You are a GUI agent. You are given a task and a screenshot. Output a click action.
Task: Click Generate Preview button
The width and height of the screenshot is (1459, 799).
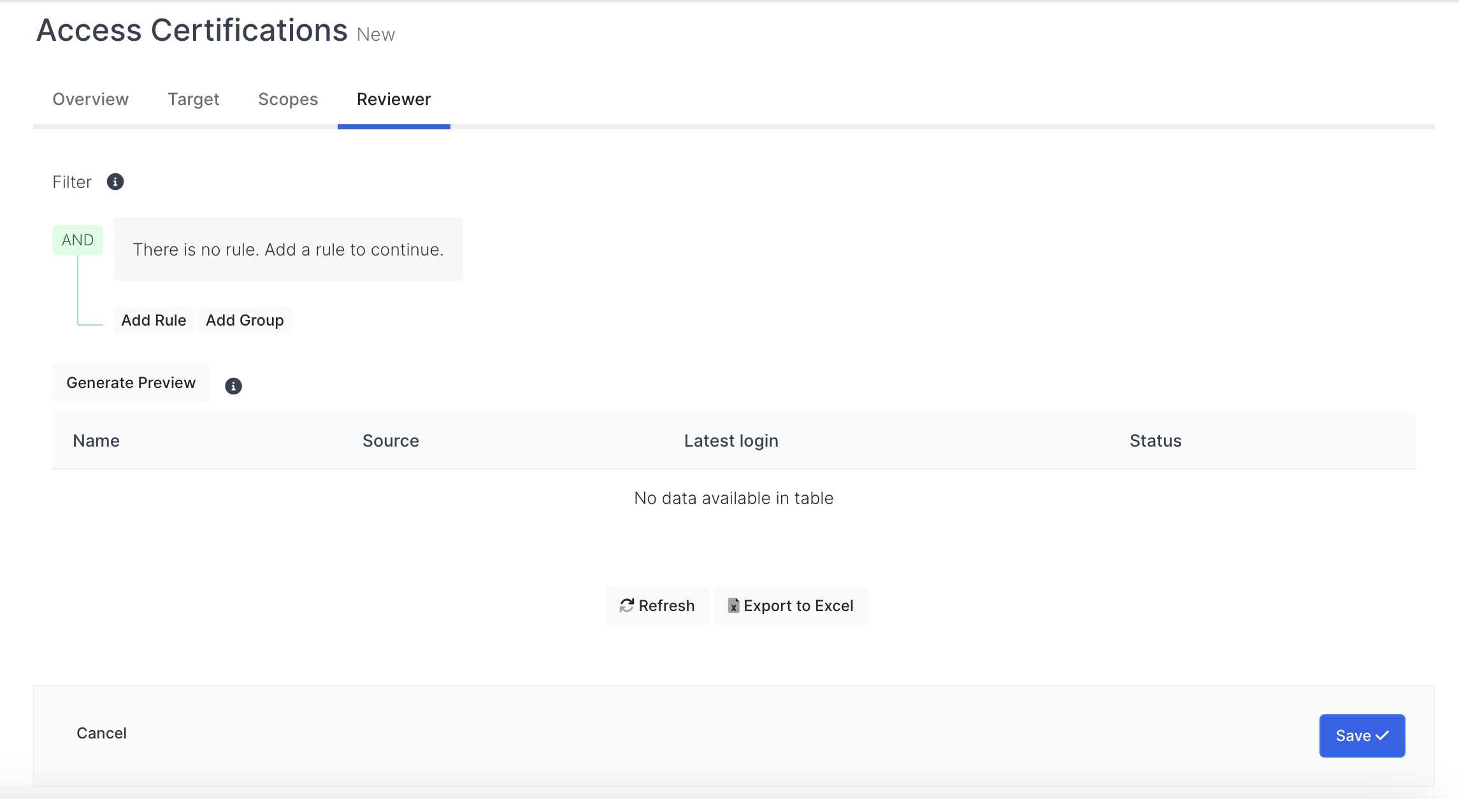point(131,382)
